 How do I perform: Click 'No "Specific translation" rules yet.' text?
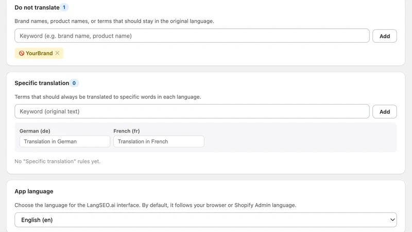point(58,161)
